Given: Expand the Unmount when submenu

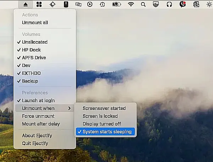Looking at the screenshot, I should click(x=45, y=108).
